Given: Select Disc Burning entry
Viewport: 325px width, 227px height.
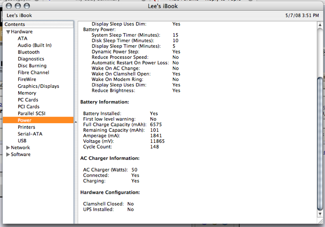Looking at the screenshot, I should pos(32,66).
